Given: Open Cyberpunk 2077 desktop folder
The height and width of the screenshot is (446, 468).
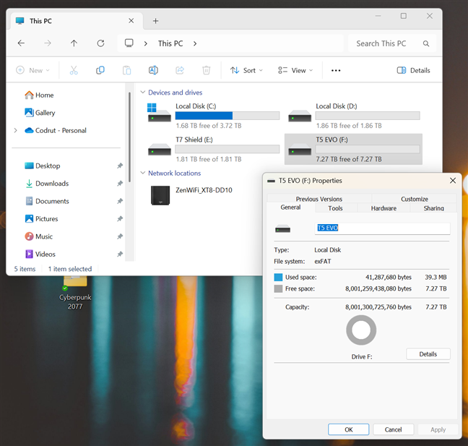Looking at the screenshot, I should [x=75, y=293].
